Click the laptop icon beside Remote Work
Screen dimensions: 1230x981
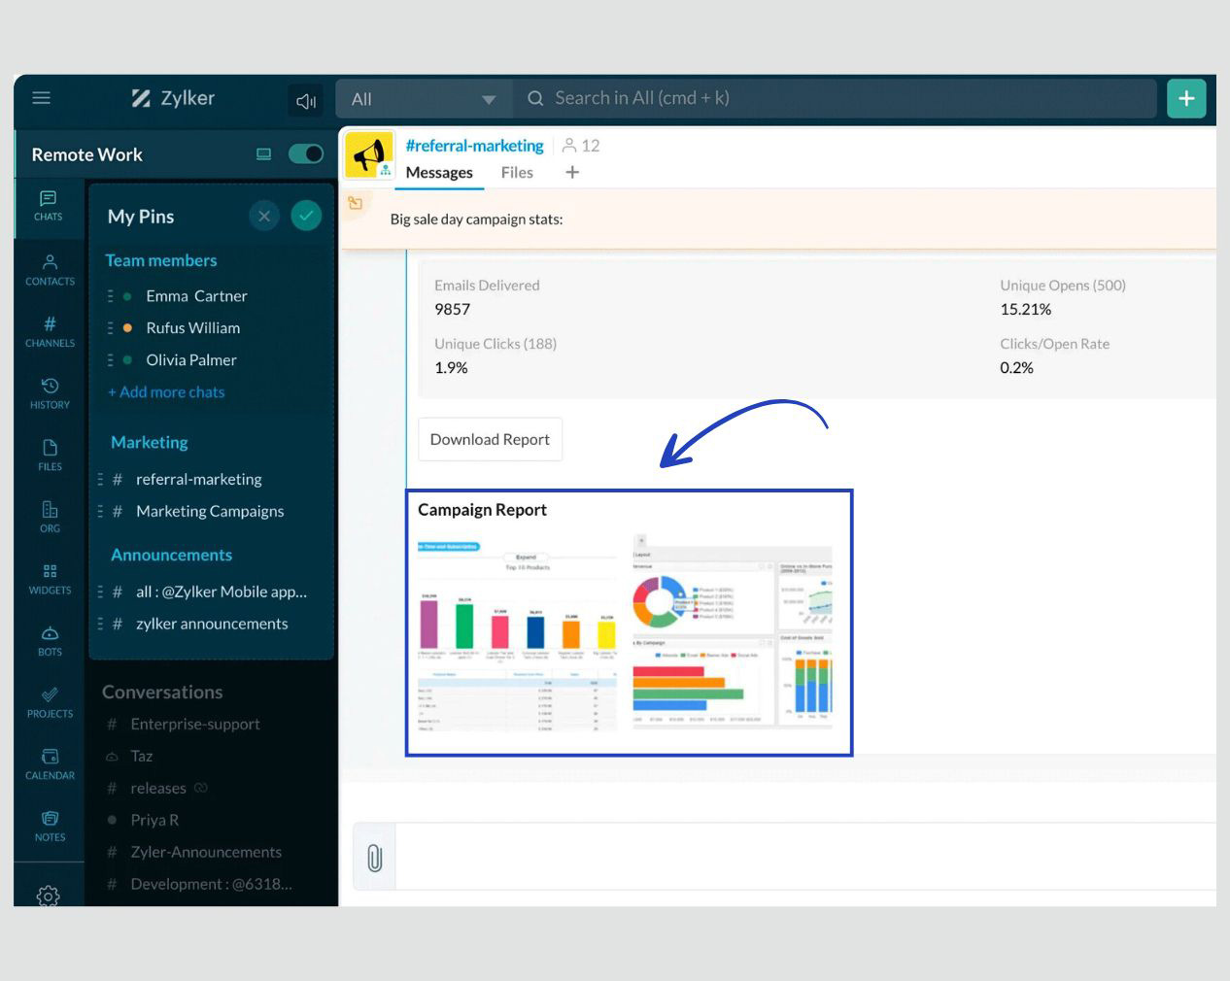pyautogui.click(x=263, y=154)
